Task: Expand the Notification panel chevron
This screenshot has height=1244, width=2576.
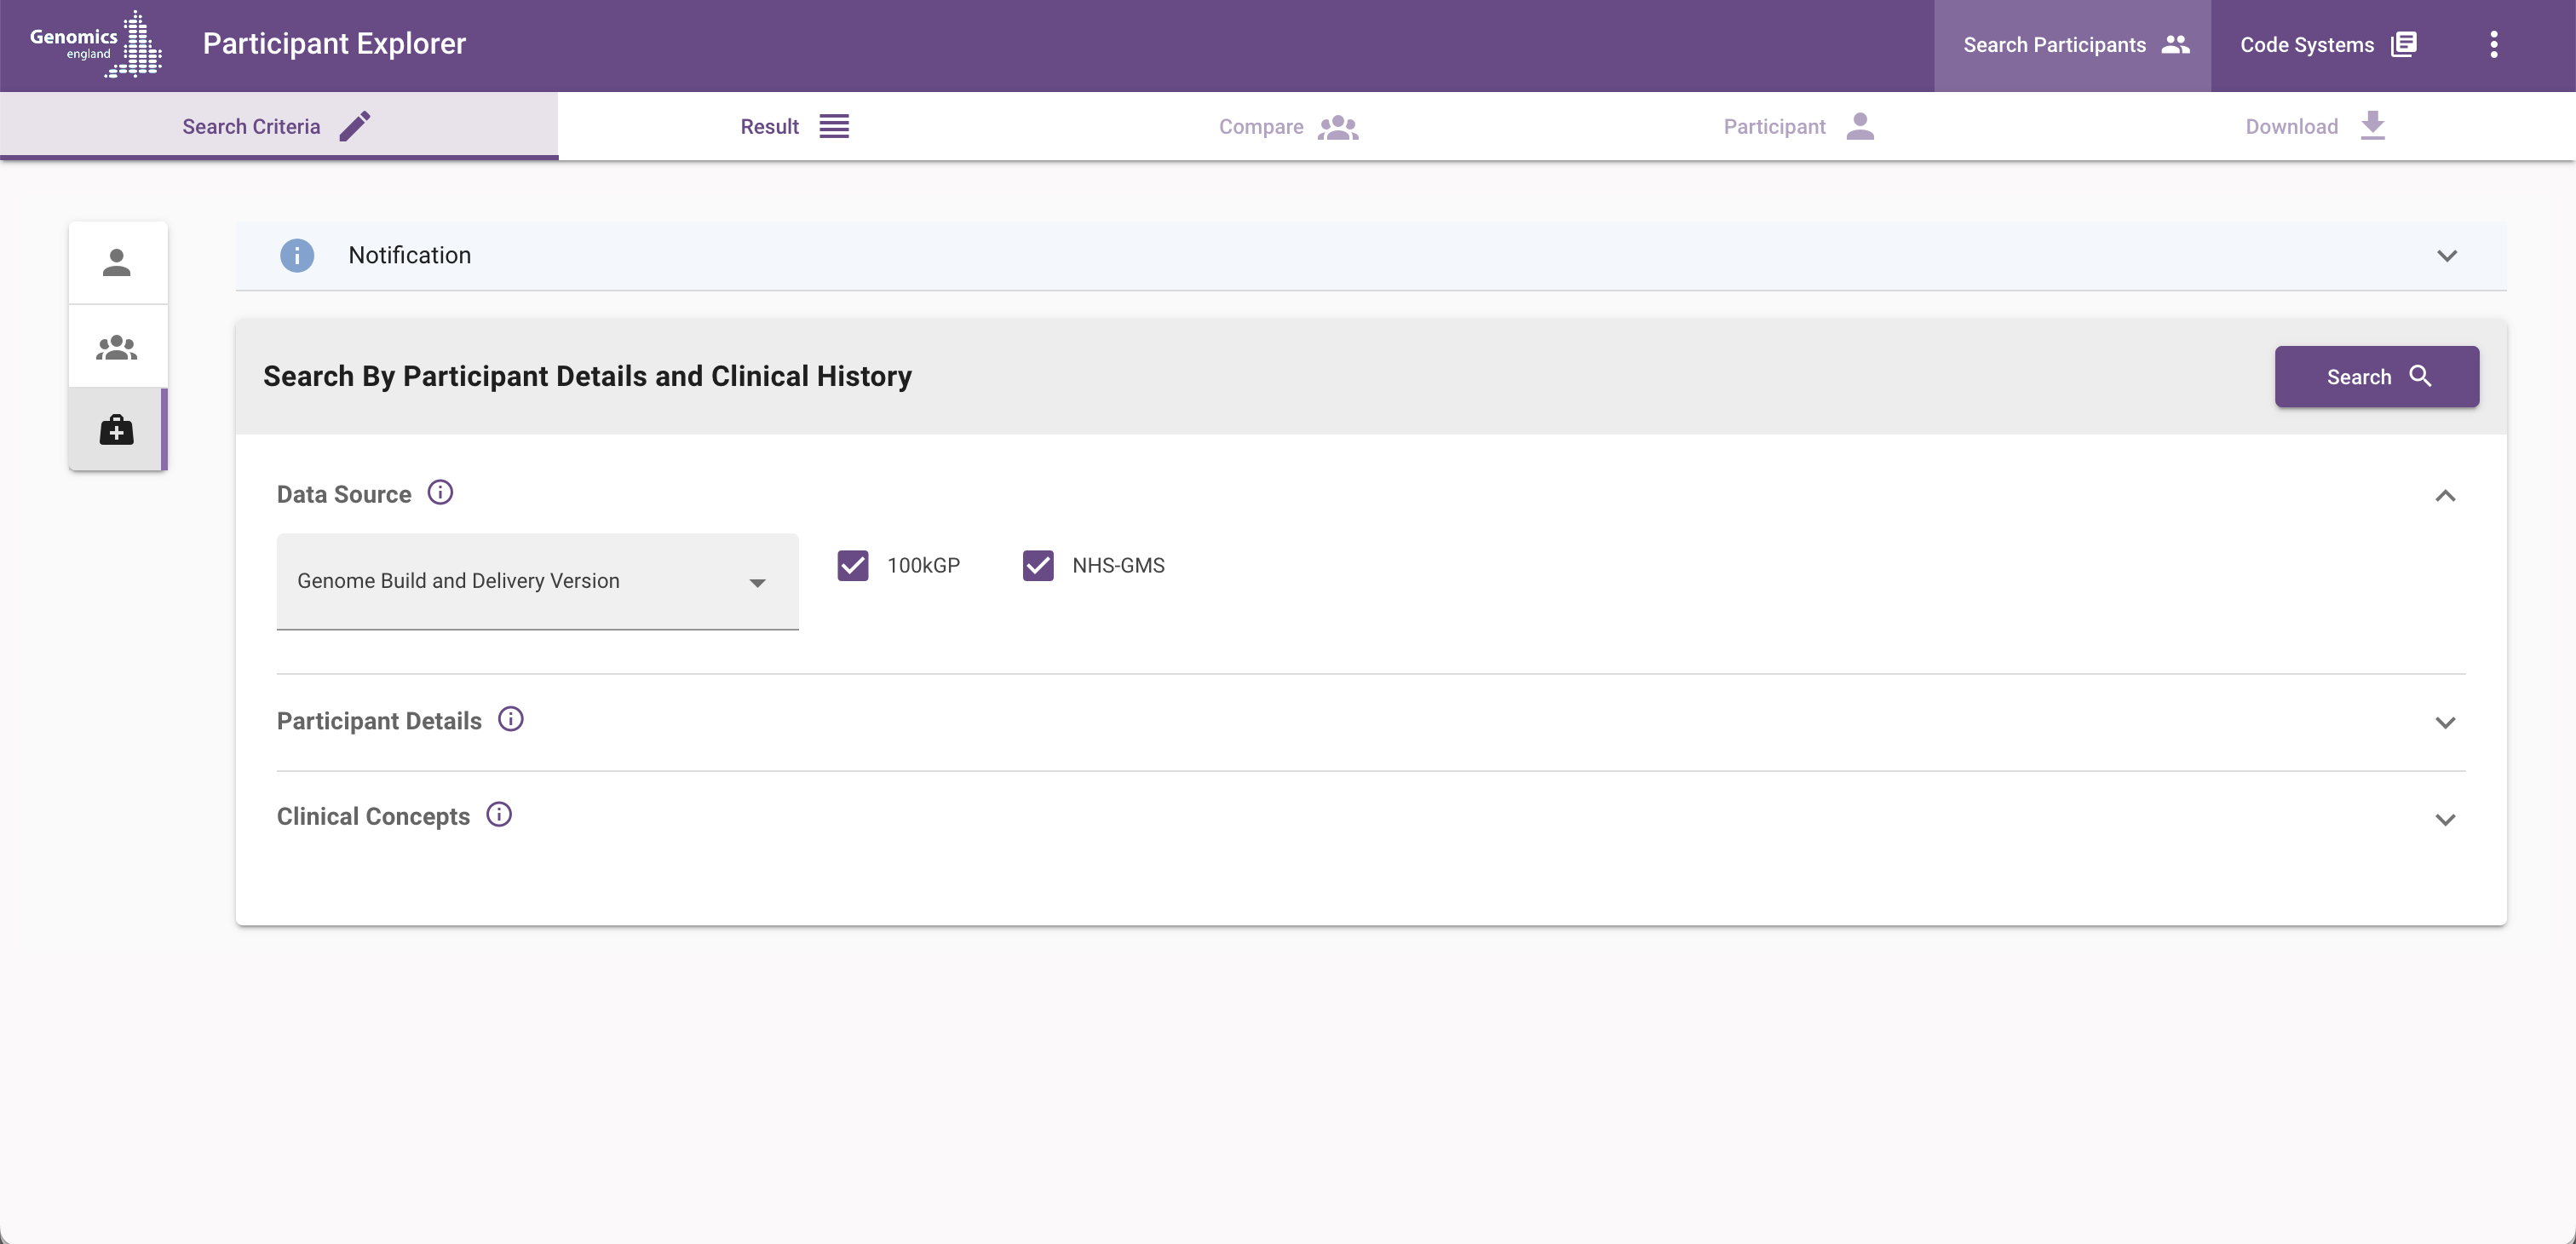Action: 2446,256
